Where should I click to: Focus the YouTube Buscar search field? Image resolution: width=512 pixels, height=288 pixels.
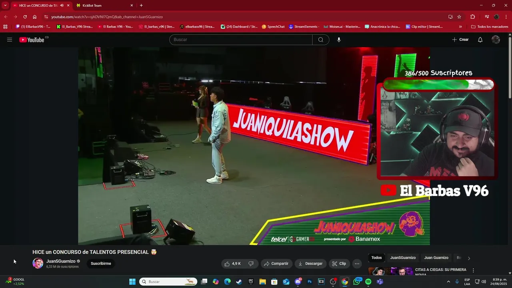click(x=241, y=40)
